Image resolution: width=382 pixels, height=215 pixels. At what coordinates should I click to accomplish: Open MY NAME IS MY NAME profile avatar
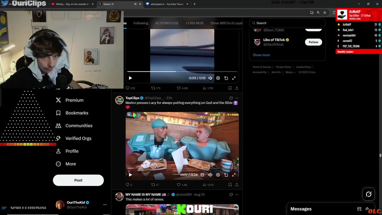point(119,197)
